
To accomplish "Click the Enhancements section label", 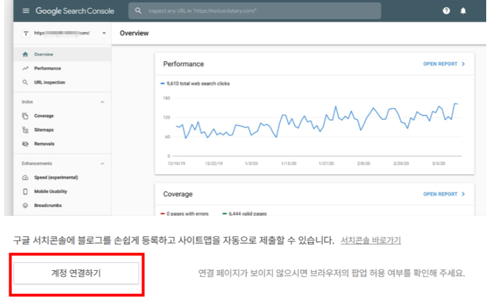I will (x=37, y=164).
